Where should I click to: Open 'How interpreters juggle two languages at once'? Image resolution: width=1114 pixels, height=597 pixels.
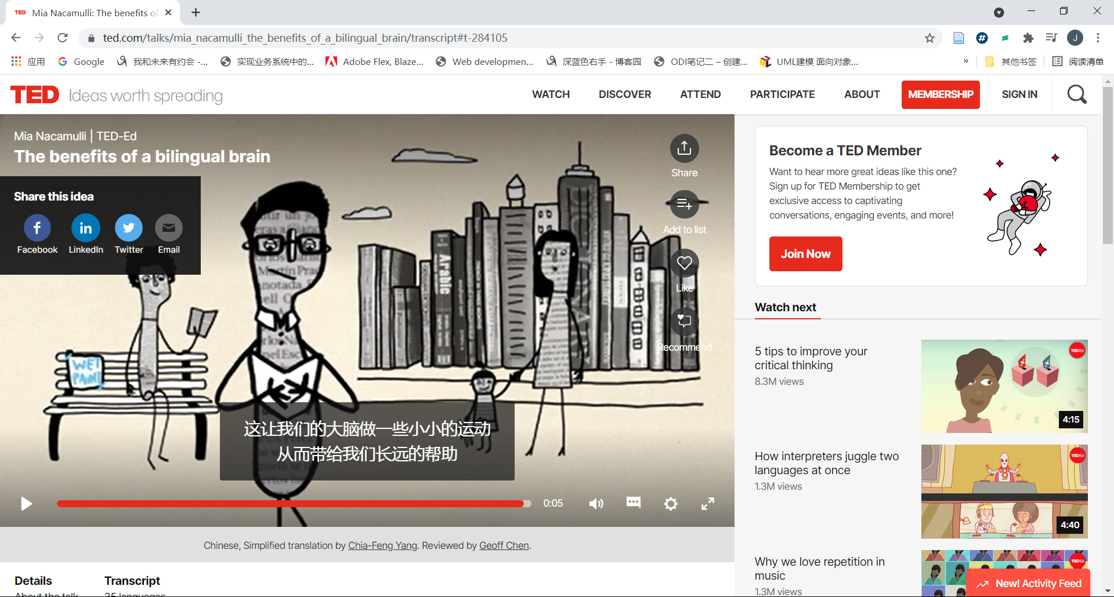click(826, 463)
